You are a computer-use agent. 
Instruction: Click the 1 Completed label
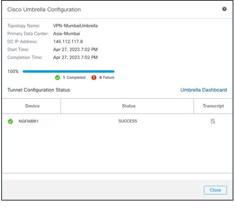pos(74,77)
